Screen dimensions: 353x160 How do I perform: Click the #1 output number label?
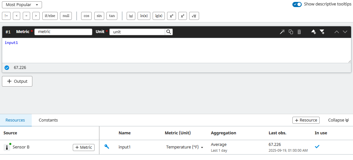8,32
